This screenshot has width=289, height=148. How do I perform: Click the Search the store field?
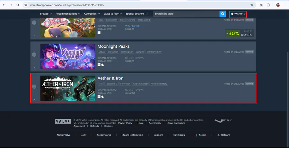click(x=186, y=14)
